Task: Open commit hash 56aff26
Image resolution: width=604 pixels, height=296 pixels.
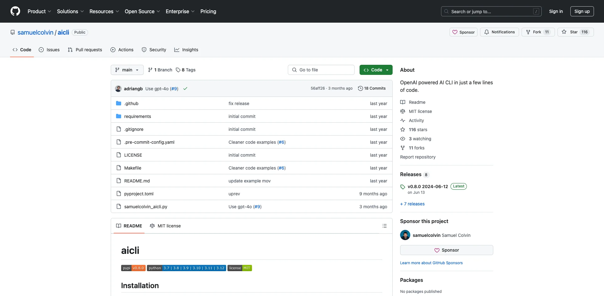Action: pos(318,88)
